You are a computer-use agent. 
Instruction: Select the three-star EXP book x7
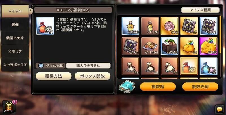pyautogui.click(x=189, y=26)
